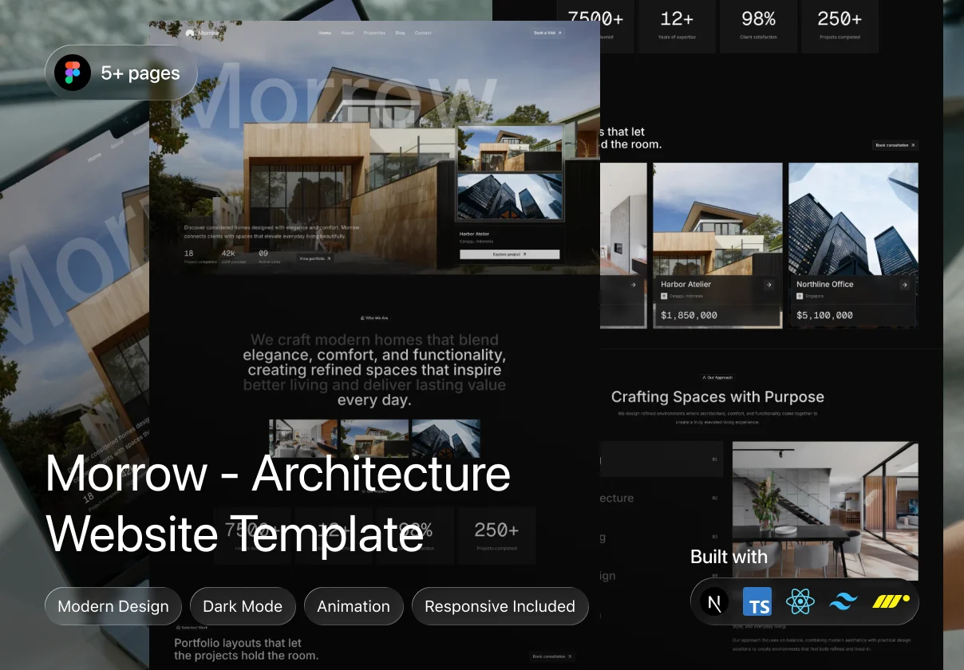Open the Home nav item
This screenshot has width=964, height=670.
(x=325, y=33)
